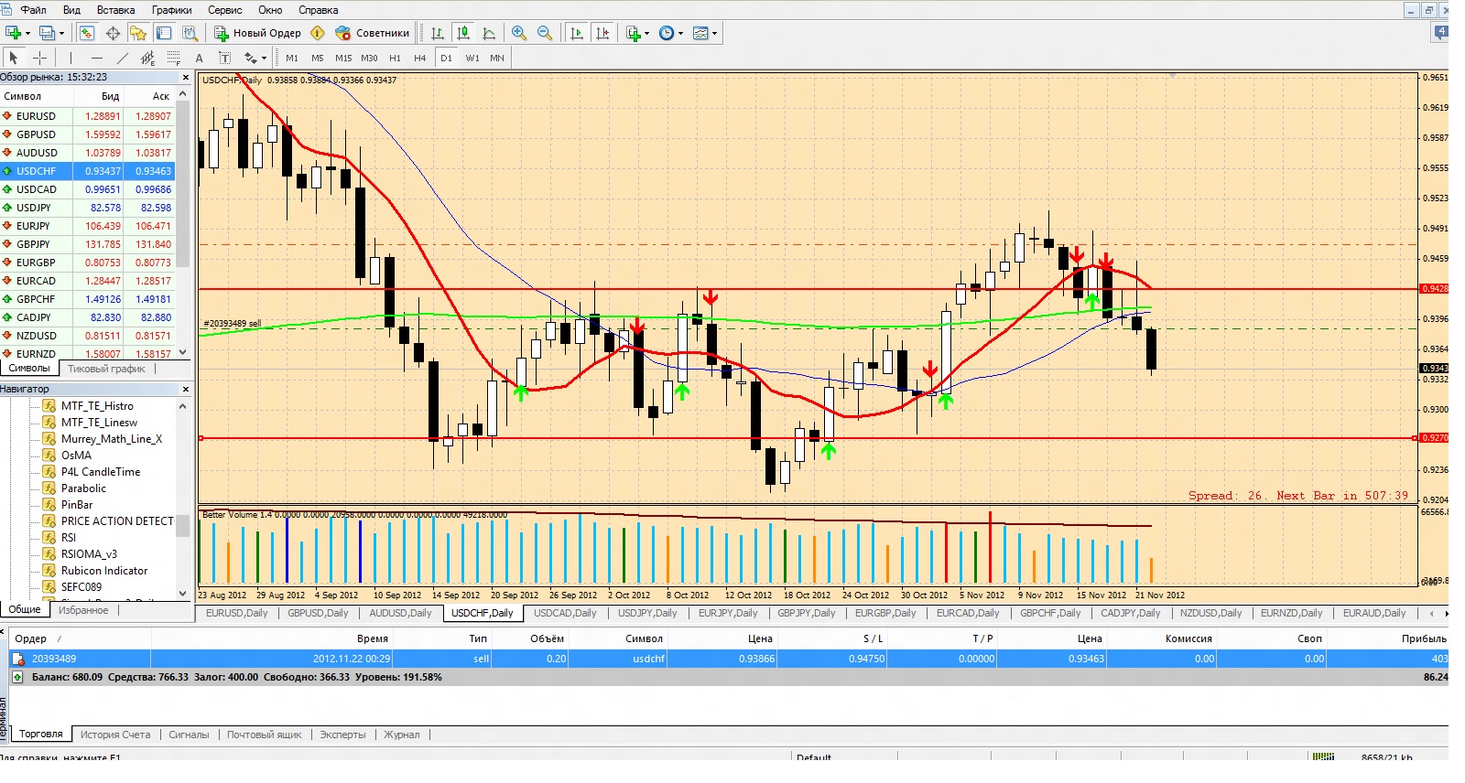Select USDJPY row in Market Watch

[87, 208]
